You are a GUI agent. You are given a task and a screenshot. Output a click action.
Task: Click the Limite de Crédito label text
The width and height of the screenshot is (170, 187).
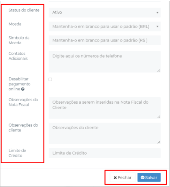(x=17, y=153)
